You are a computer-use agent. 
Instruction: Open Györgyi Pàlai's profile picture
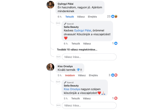(50, 5)
